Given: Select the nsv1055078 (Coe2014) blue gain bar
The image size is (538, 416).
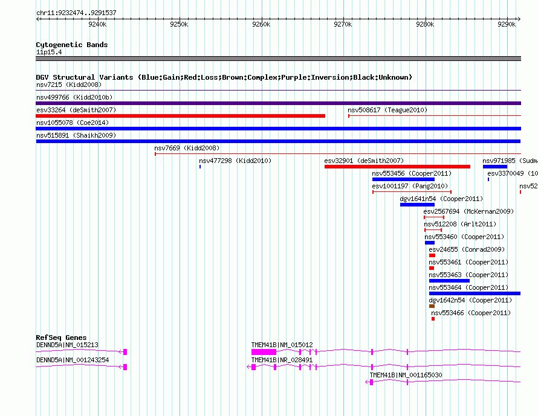Looking at the screenshot, I should tap(278, 129).
